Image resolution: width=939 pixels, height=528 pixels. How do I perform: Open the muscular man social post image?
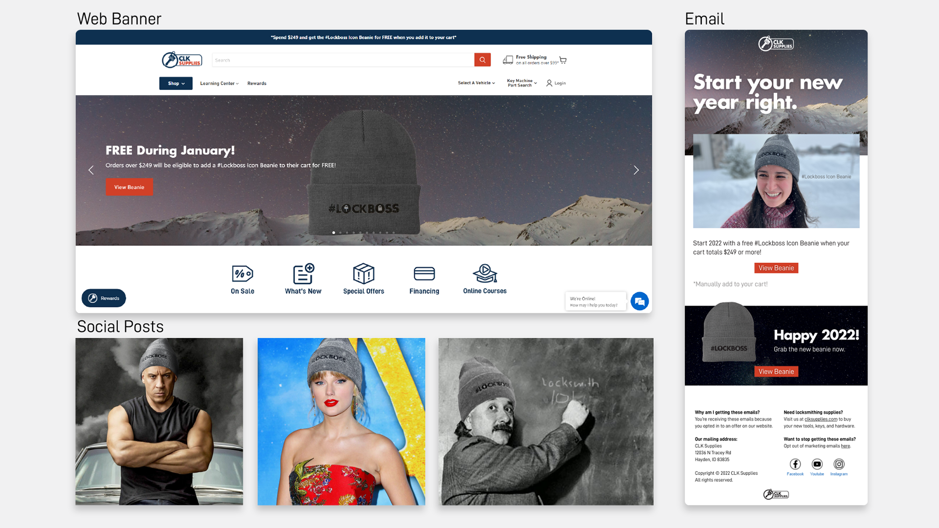pos(159,421)
